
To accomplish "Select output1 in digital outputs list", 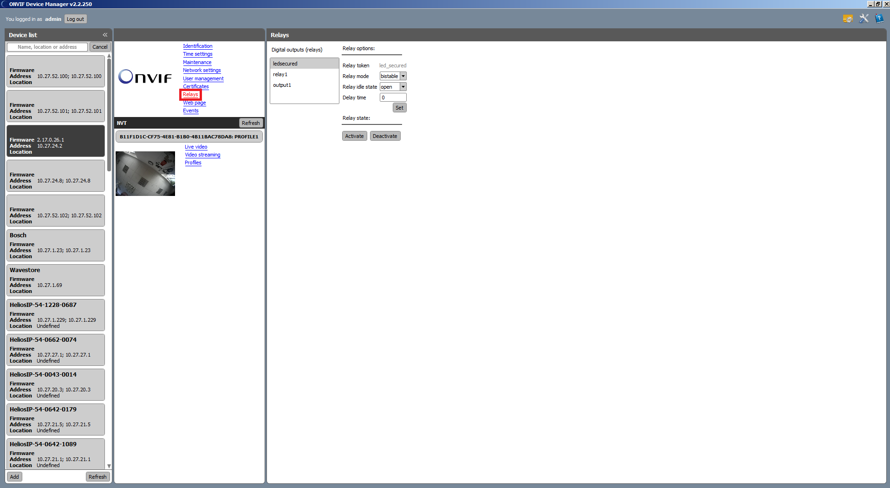I will coord(282,85).
